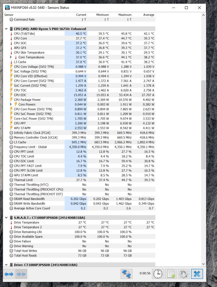The image size is (217, 287).
Task: Click thermometer icon beside L3 Cache temperature
Action: [x=11, y=62]
